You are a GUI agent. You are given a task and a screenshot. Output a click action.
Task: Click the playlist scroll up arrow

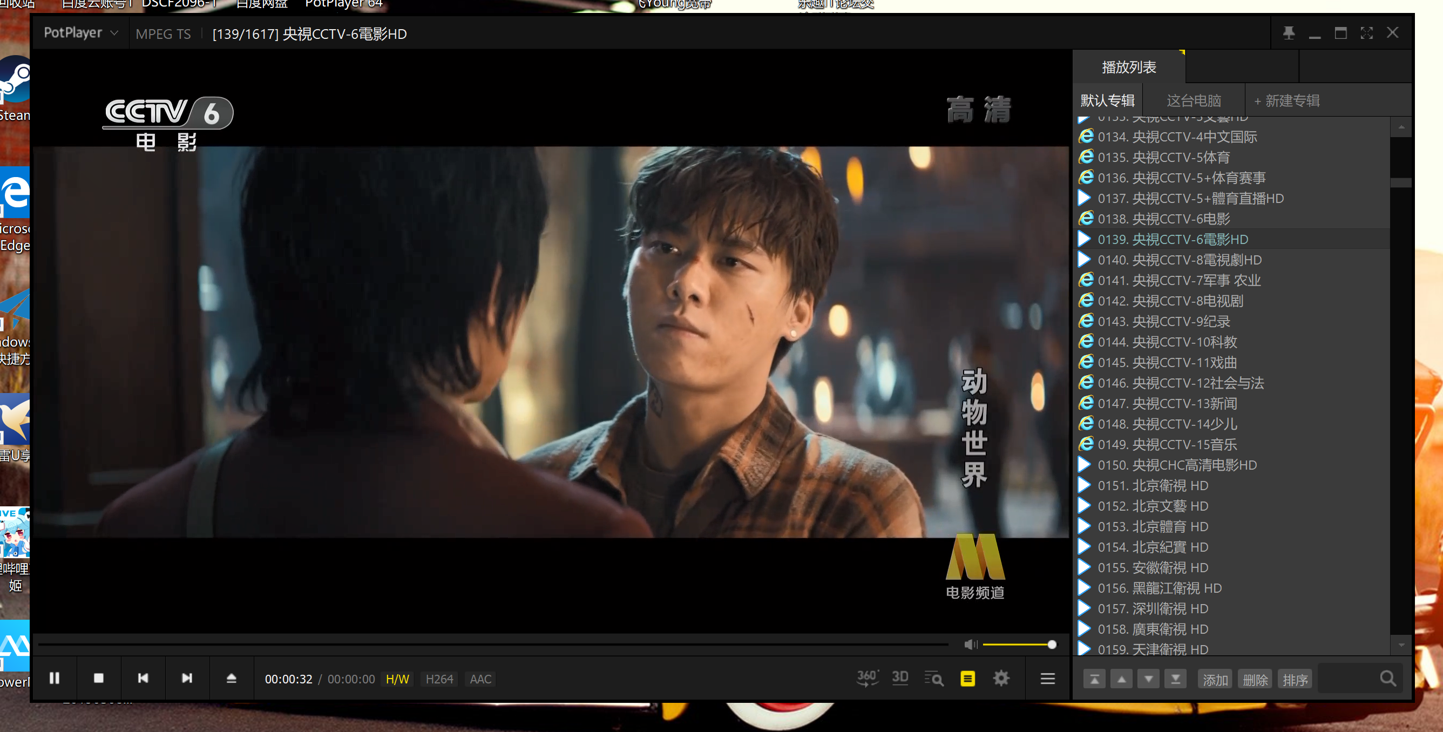[x=1401, y=127]
